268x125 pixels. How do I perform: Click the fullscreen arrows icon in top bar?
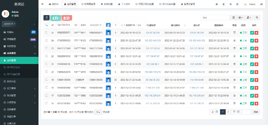click(x=237, y=4)
